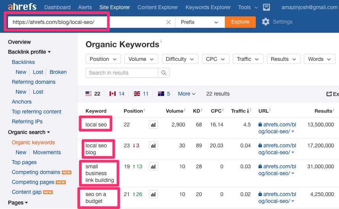Open Results filter dropdown
Viewport: 339px width, 209px height.
click(283, 59)
